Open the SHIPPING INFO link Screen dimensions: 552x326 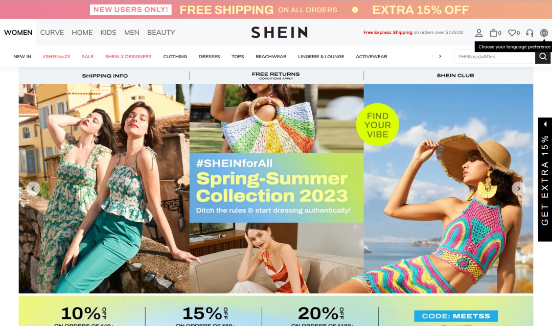(105, 76)
